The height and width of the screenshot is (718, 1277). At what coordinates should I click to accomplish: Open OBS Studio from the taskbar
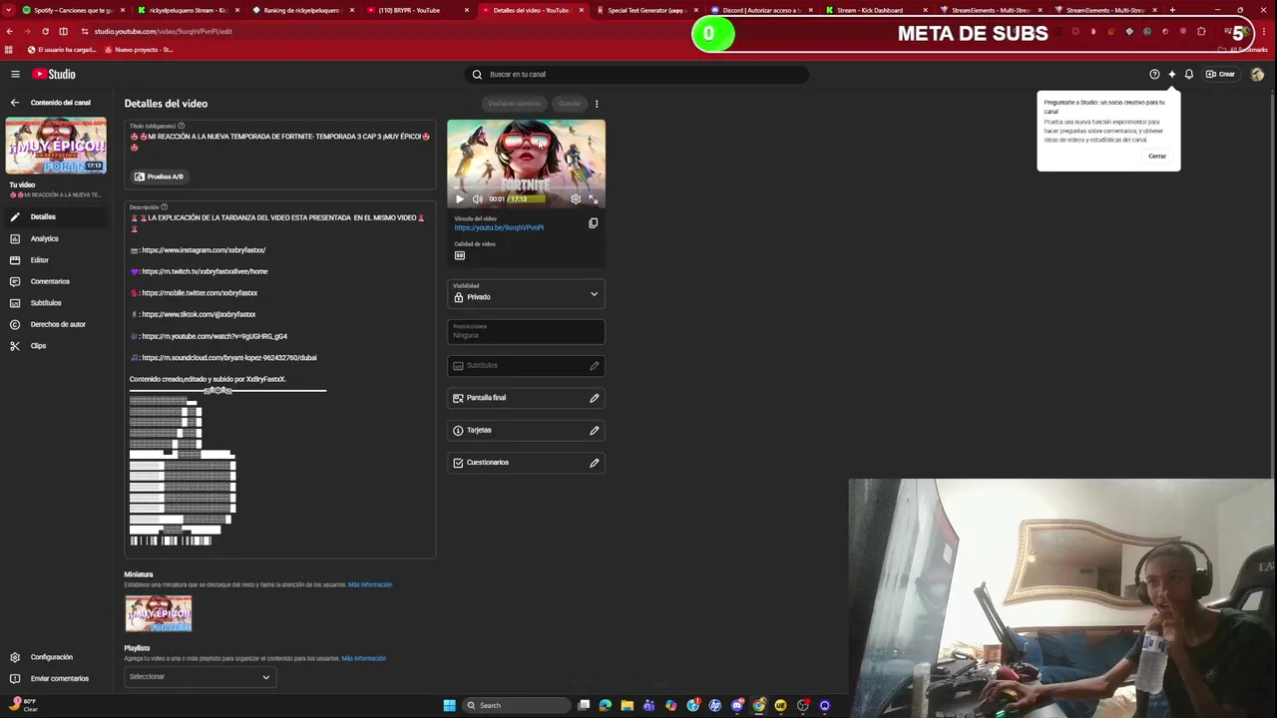[x=802, y=705]
